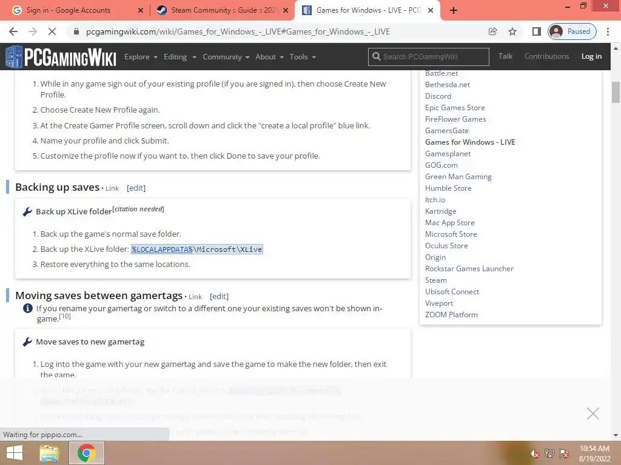Click the Action Center flag icon
621x465 pixels.
coord(564,453)
